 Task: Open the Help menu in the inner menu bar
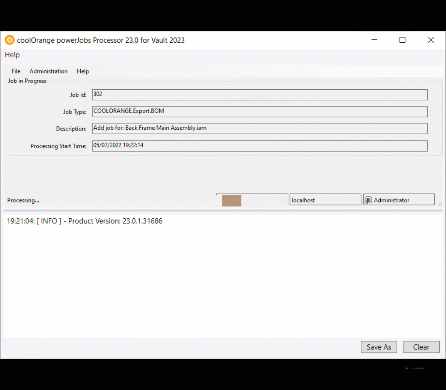(x=83, y=71)
